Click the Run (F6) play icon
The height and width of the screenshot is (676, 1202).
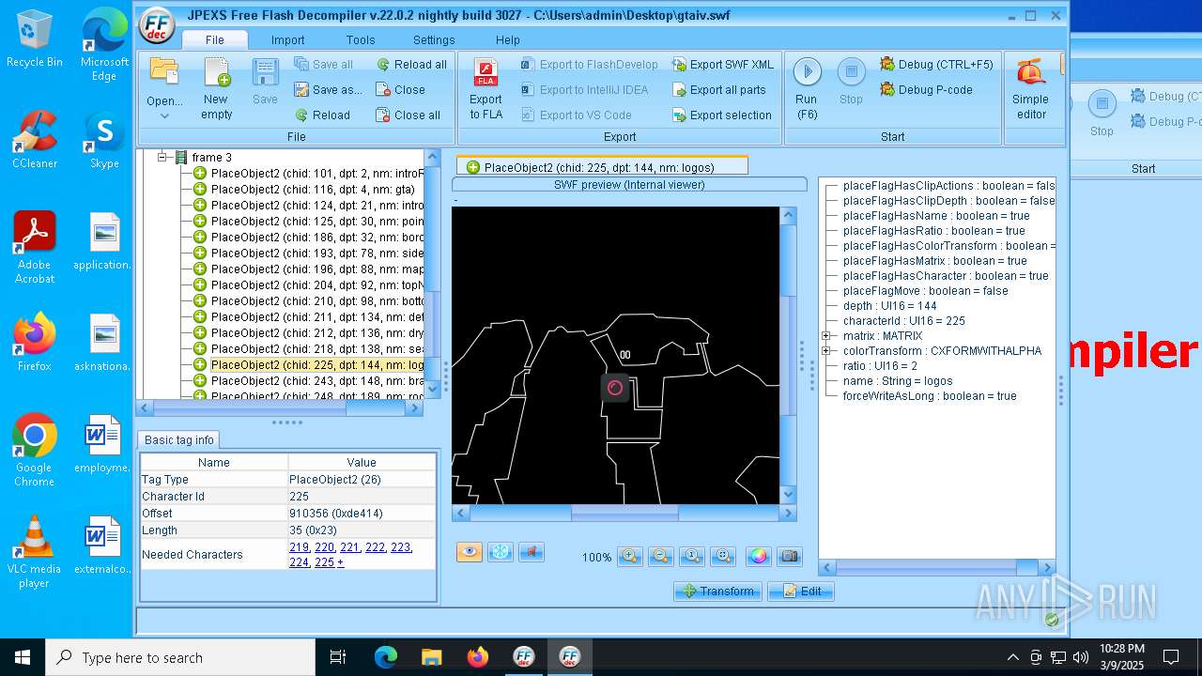[x=807, y=71]
